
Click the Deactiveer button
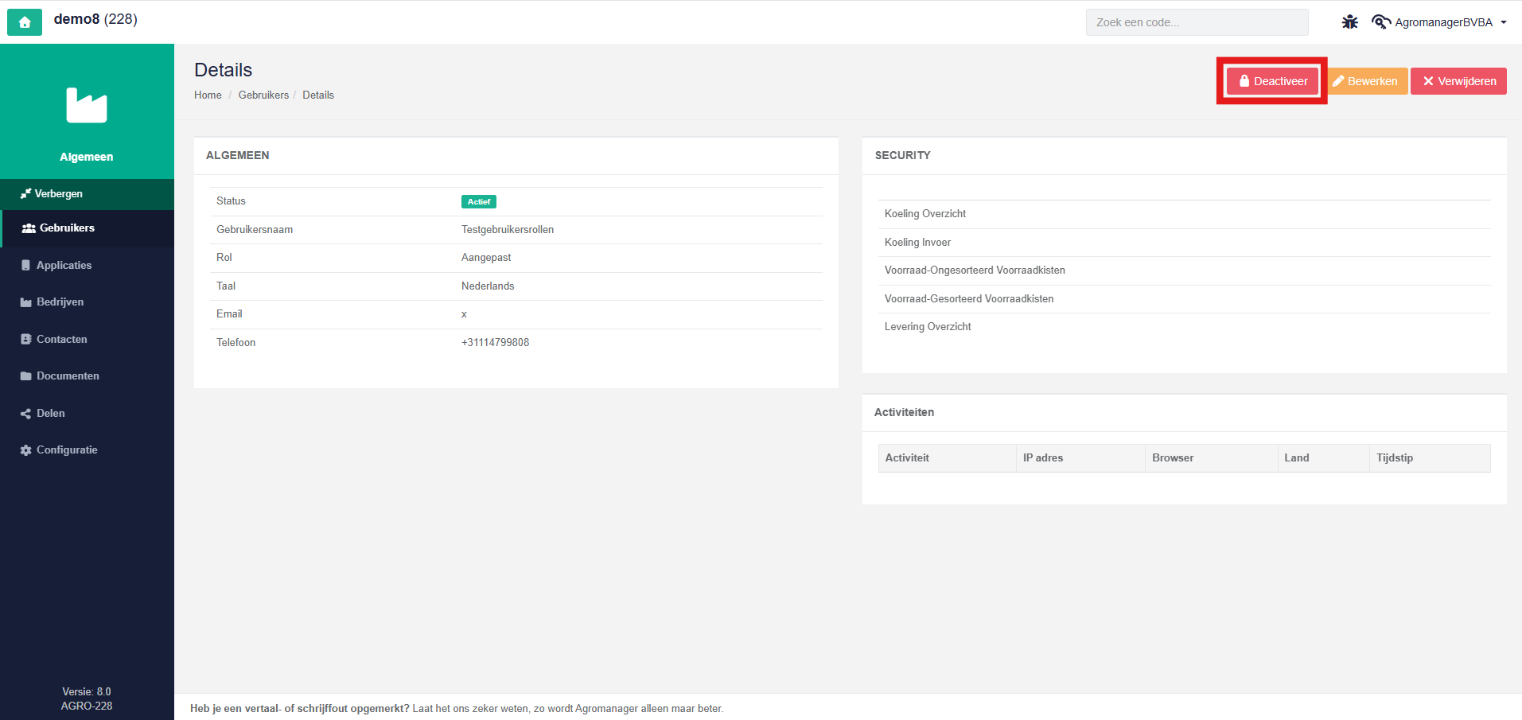[1272, 81]
